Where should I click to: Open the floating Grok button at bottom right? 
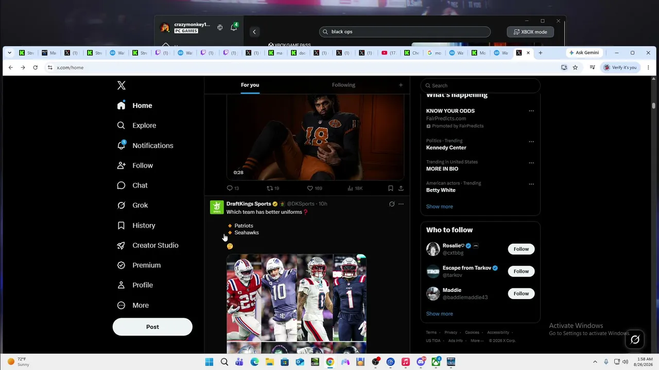[635, 339]
